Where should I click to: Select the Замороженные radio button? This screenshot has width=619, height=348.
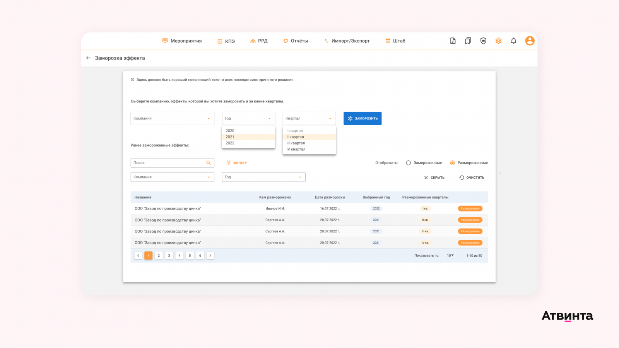point(408,163)
